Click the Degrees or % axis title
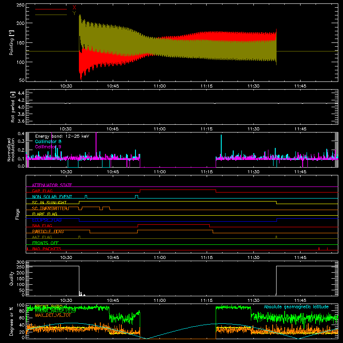This screenshot has height=343, width=343. click(12, 321)
